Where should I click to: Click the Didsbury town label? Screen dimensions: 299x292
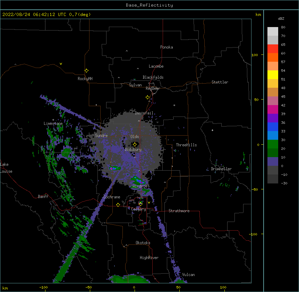[133, 149]
